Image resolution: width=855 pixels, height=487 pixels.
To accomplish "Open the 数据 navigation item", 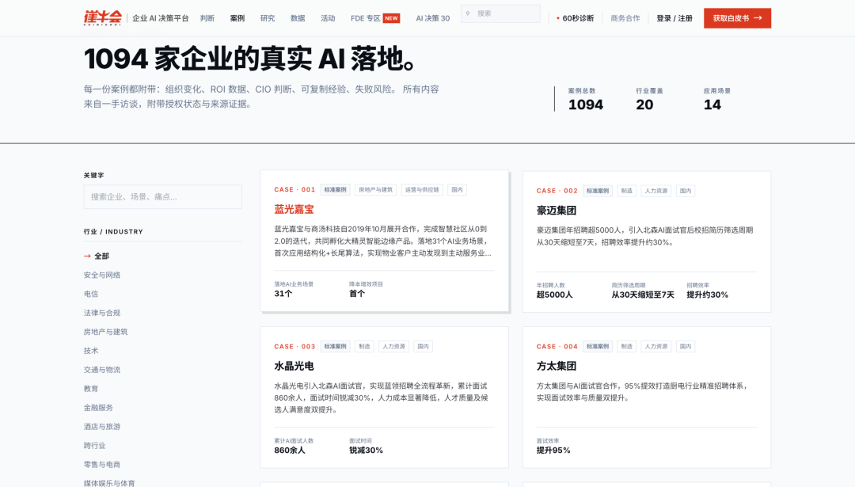I will pos(298,18).
